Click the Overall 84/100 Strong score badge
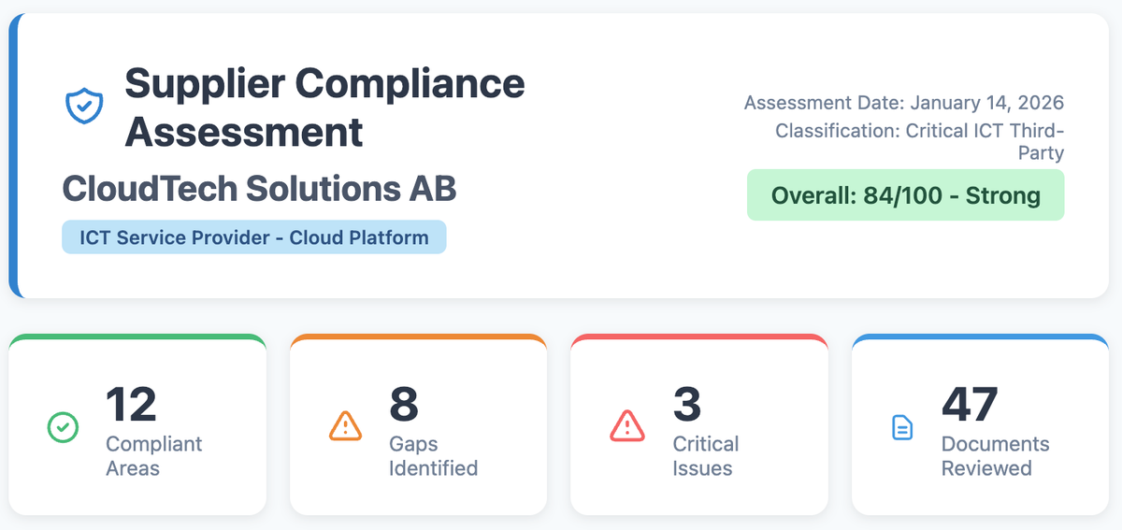 (905, 195)
